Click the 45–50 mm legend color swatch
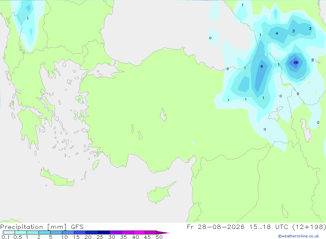This screenshot has height=239, width=326. [151, 232]
